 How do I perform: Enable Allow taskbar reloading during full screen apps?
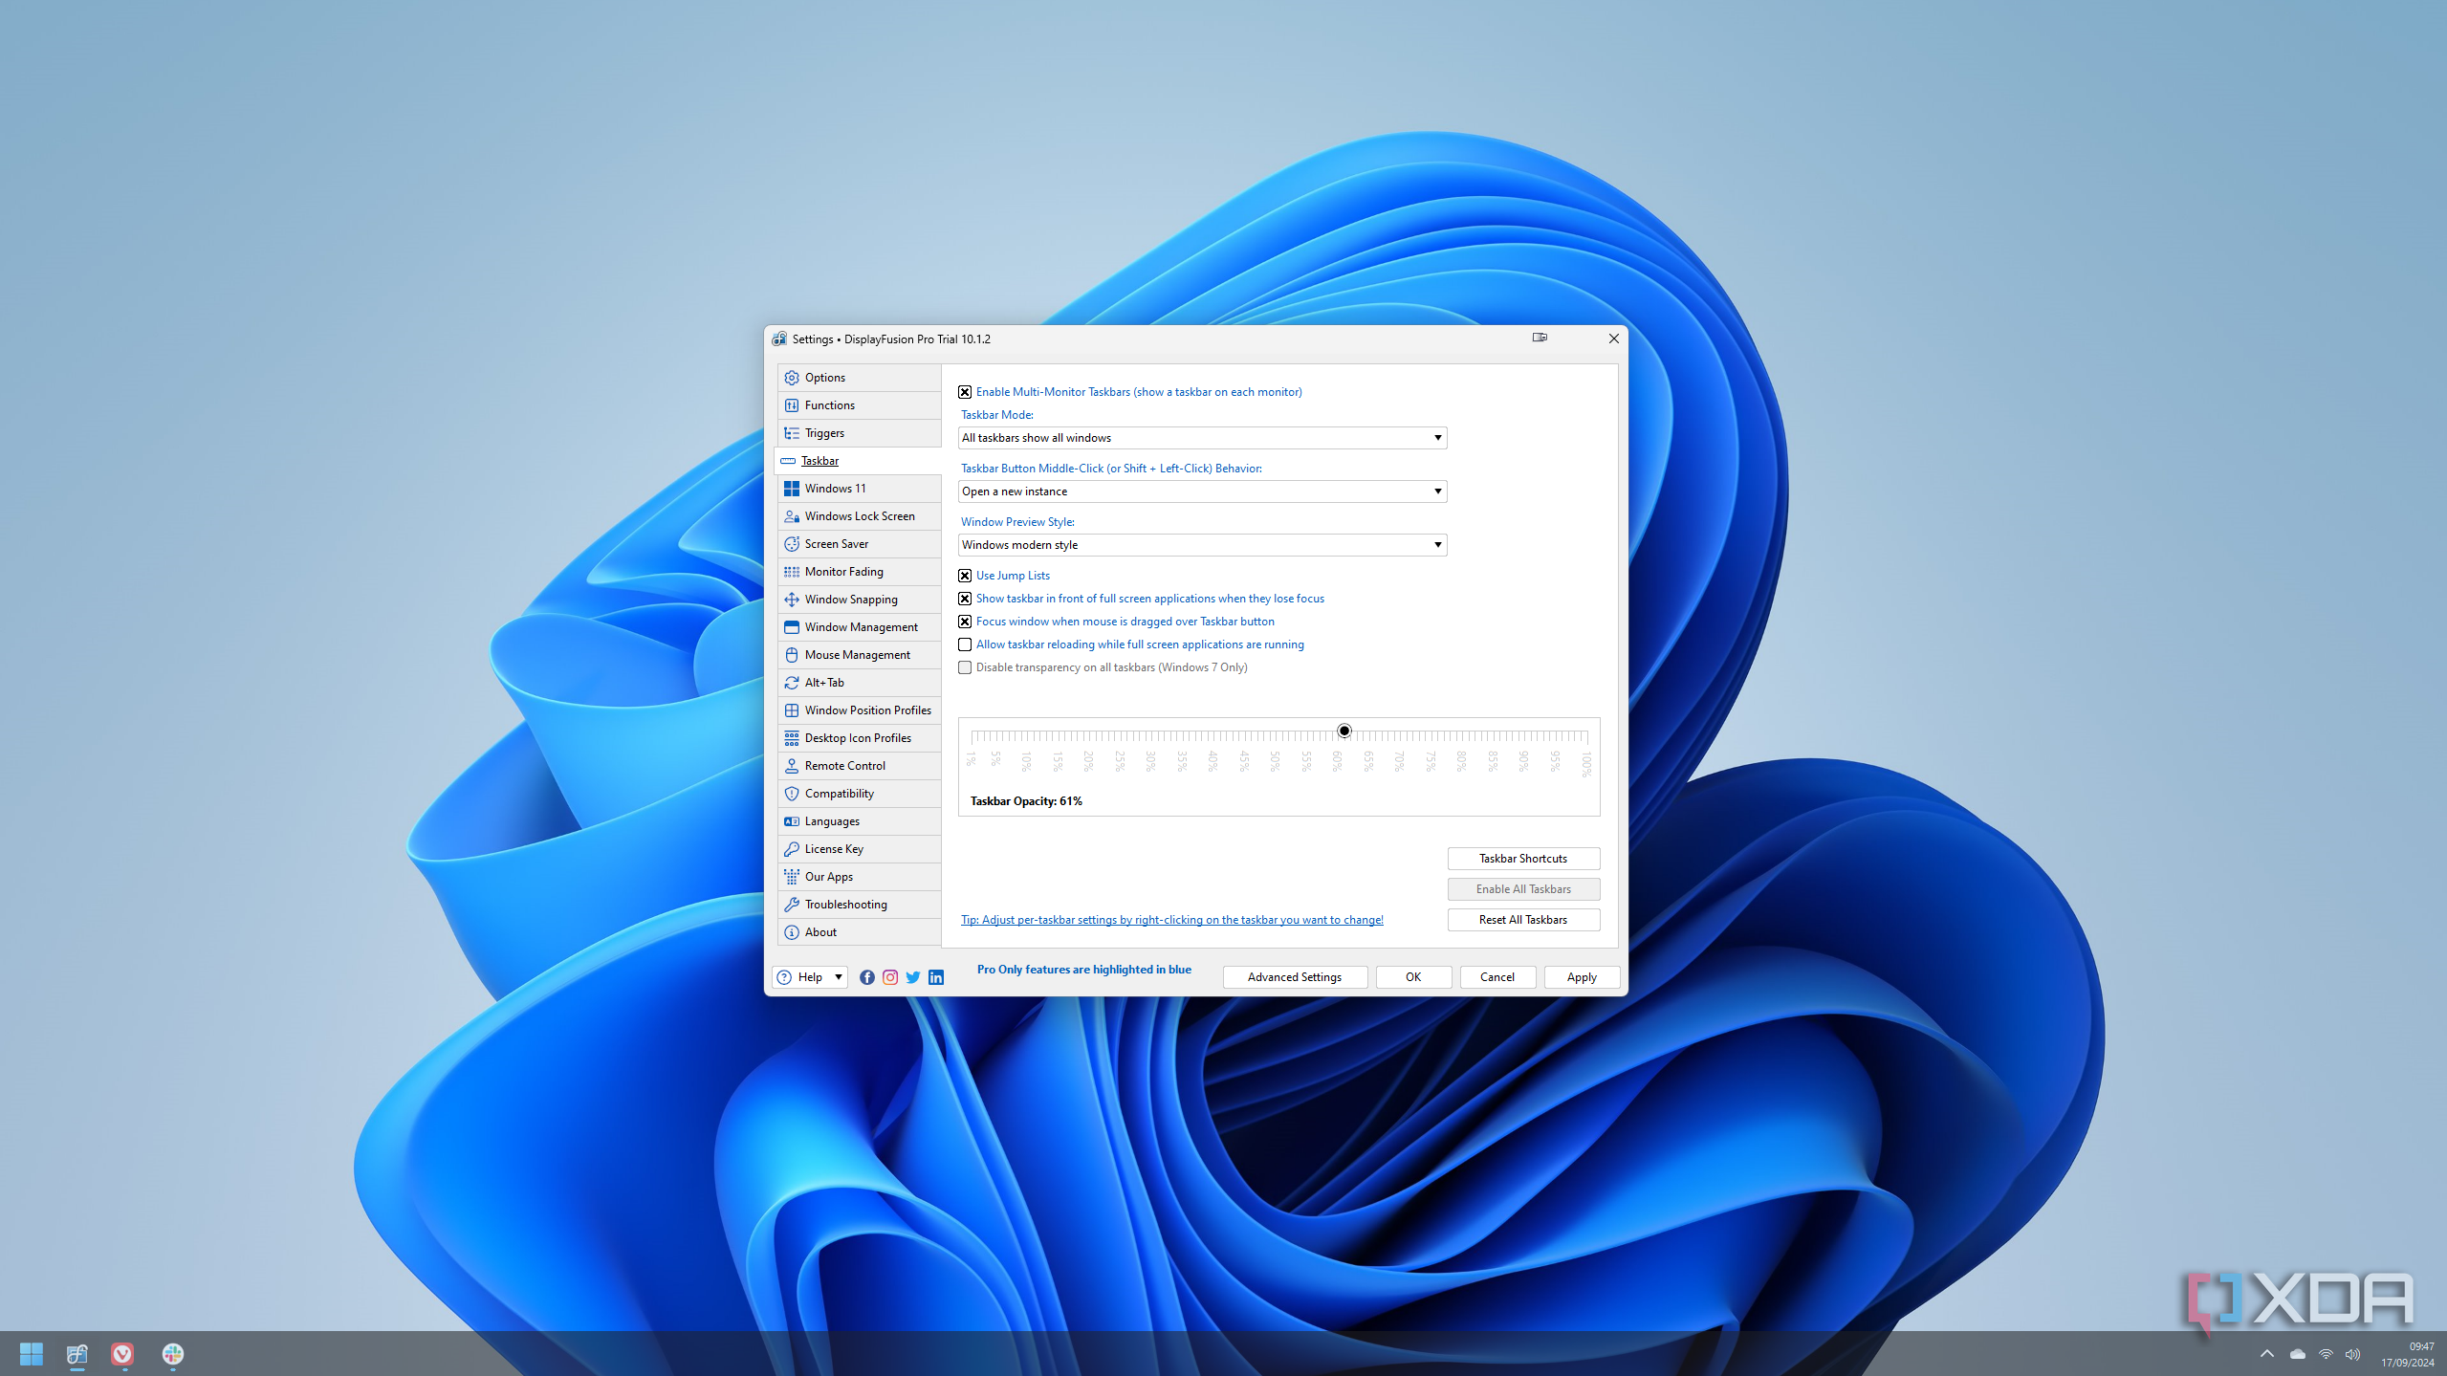click(965, 644)
